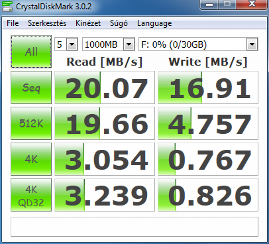The height and width of the screenshot is (244, 269).
Task: Select the 4K write value 0.767
Action: (x=208, y=159)
